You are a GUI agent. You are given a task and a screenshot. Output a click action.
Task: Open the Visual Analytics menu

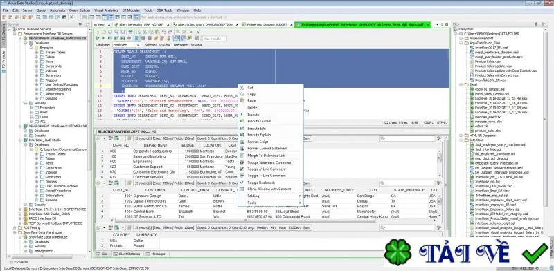(107, 10)
